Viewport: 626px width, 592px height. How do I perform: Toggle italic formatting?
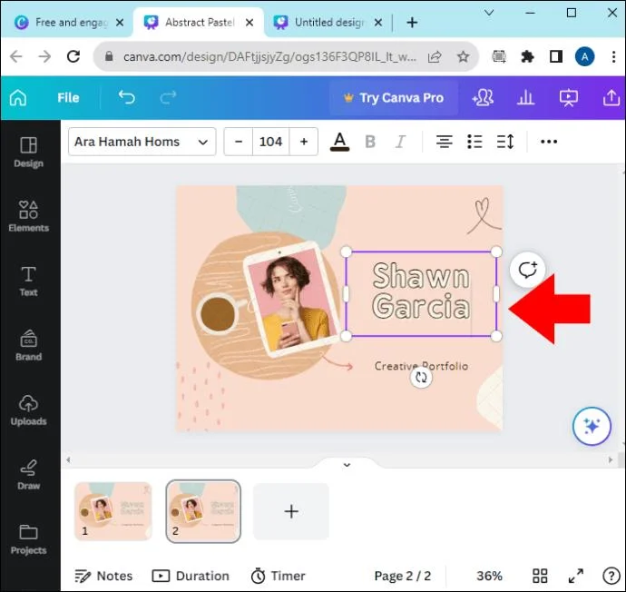[400, 142]
